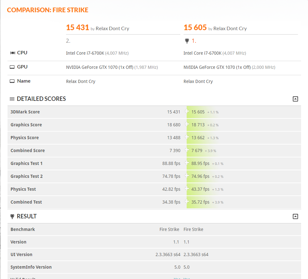Select the SystemInfo Version row label
The width and height of the screenshot is (308, 279).
tap(31, 267)
